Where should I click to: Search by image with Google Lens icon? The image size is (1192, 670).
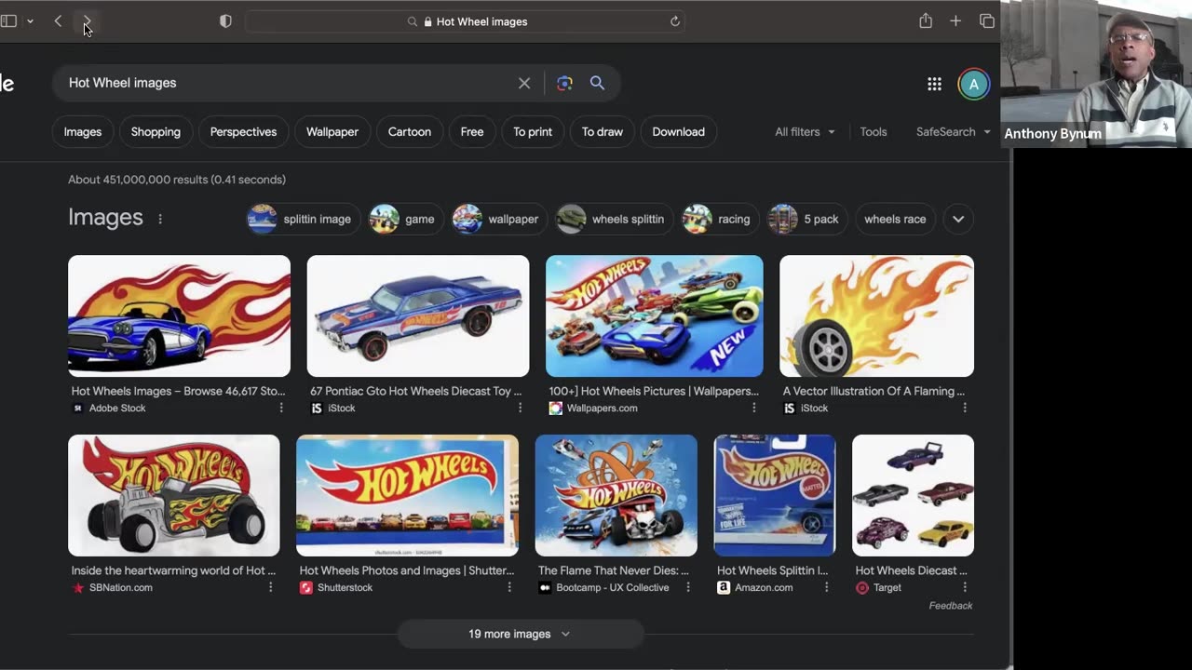pyautogui.click(x=564, y=83)
